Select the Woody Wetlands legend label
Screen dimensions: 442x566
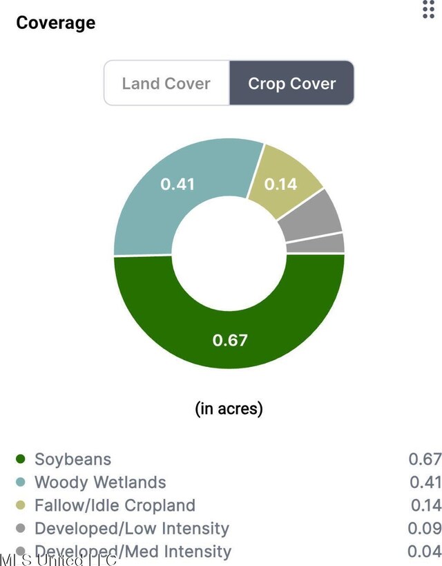pyautogui.click(x=100, y=482)
